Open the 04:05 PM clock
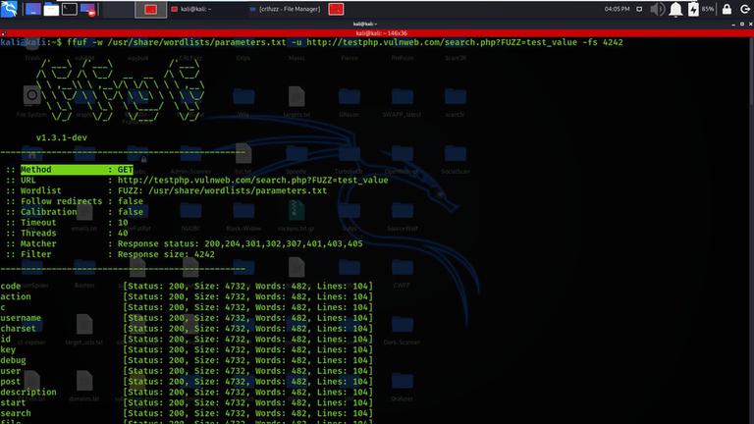The width and height of the screenshot is (754, 424). pos(617,9)
